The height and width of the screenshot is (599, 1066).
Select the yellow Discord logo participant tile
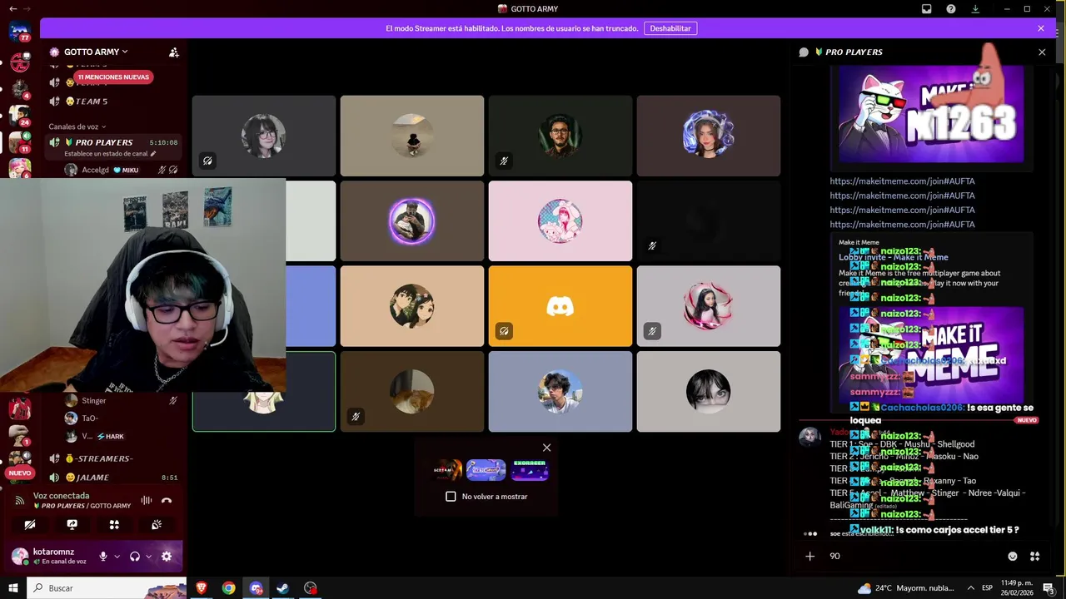coord(560,306)
